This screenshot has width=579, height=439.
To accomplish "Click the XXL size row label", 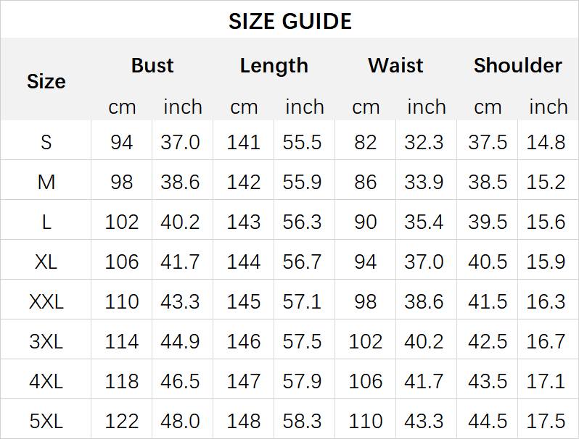I will 46,301.
